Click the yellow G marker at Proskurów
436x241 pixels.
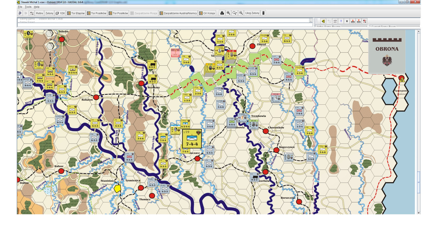[402, 80]
